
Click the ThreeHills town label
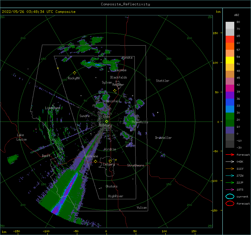(140, 122)
